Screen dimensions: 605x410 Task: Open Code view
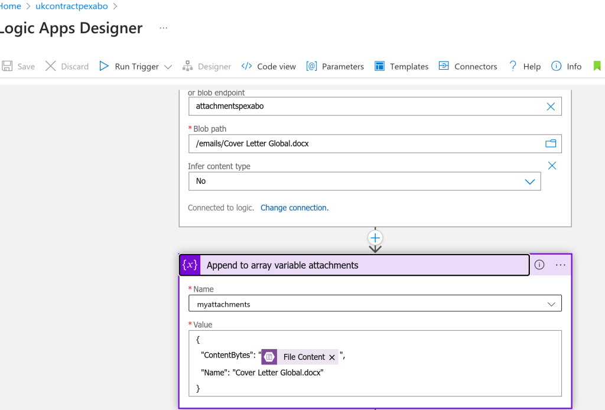[269, 66]
